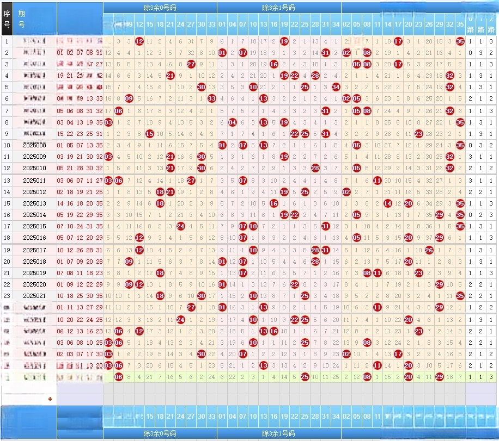The height and width of the screenshot is (441, 499).
Task: Click issue number 2025009
Action: [x=34, y=157]
